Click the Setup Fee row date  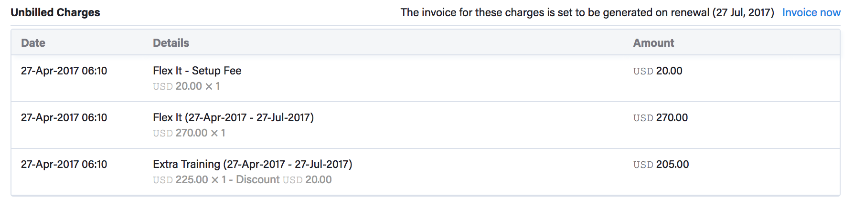[x=64, y=71]
